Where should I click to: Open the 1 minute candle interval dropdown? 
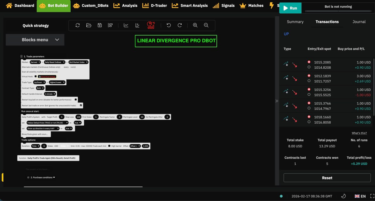(x=50, y=94)
